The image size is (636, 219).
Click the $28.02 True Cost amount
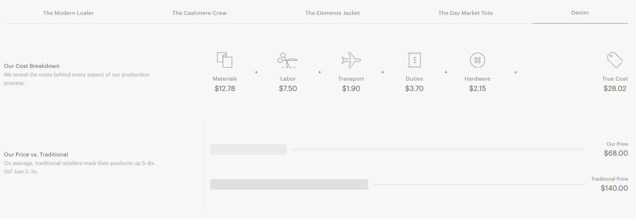(x=615, y=89)
